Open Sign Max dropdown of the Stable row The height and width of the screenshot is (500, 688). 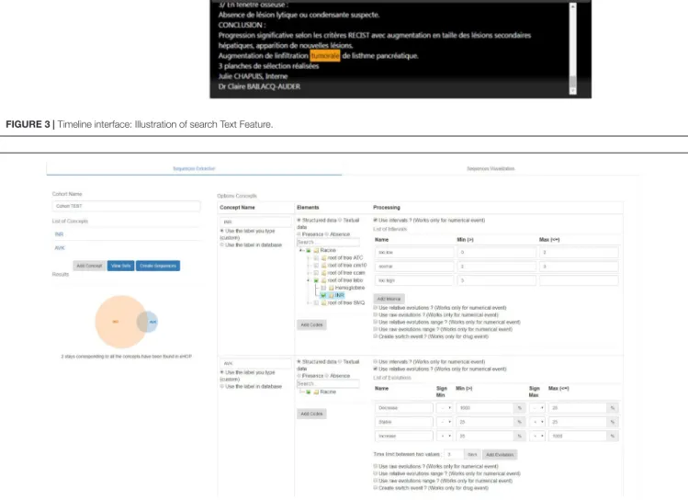pyautogui.click(x=537, y=422)
